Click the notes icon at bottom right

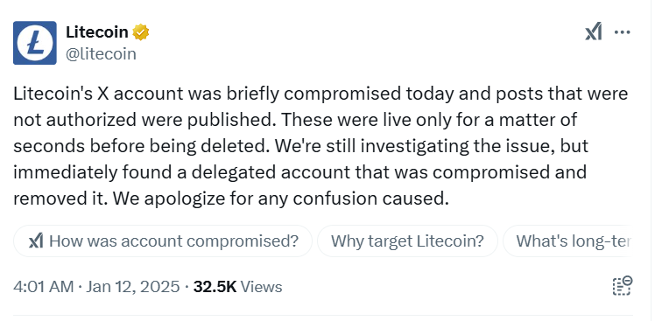pos(623,286)
